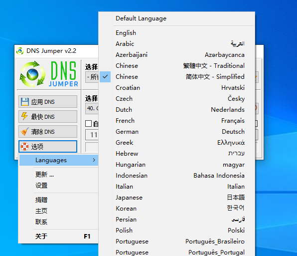The height and width of the screenshot is (256, 297).
Task: Choose 联系 in the options menu
Action: 59,222
